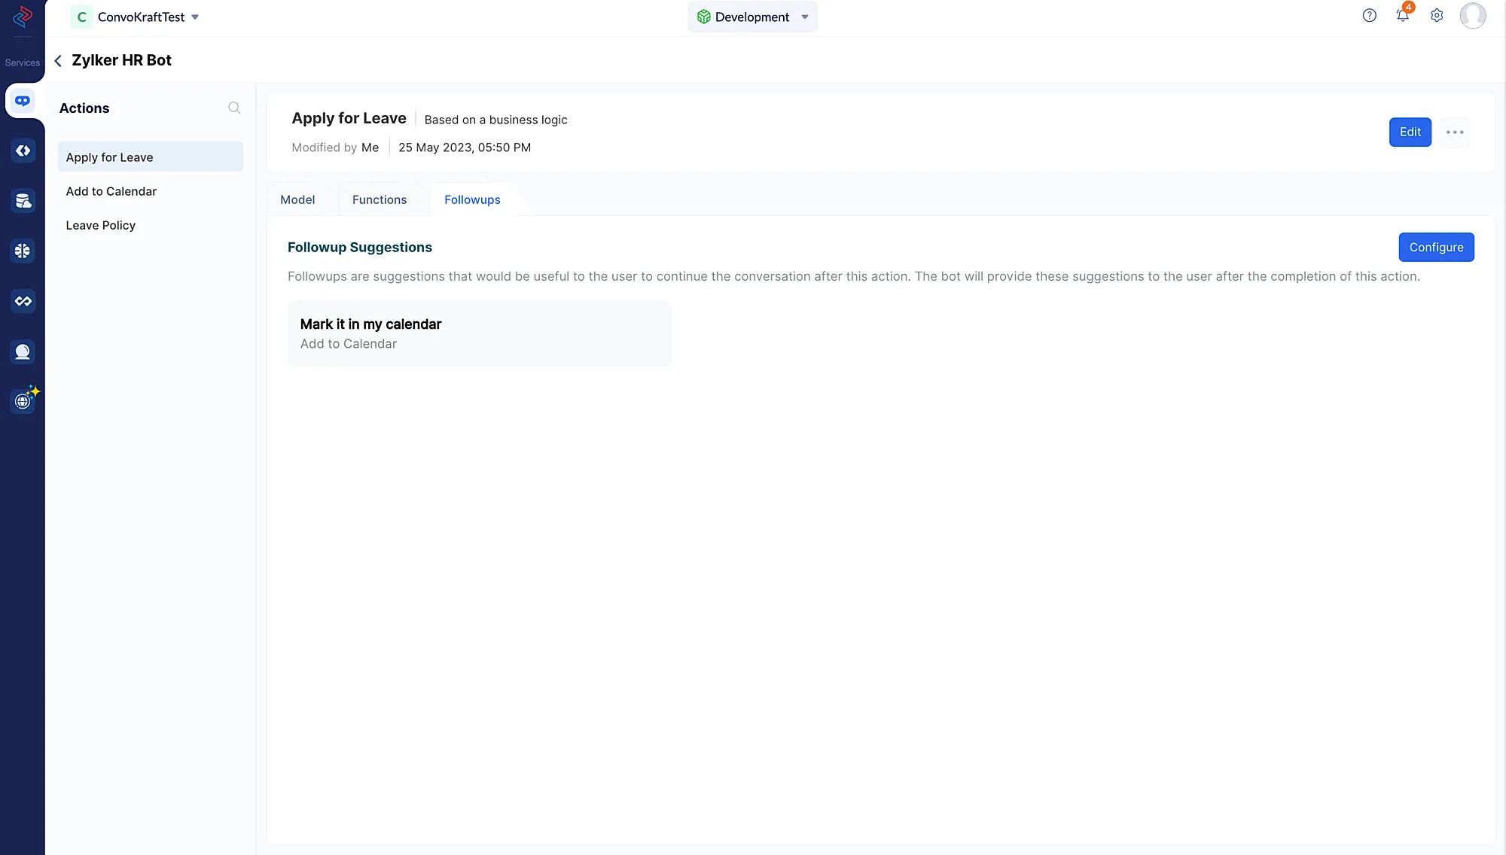Open the settings gear icon
This screenshot has height=855, width=1506.
[1437, 16]
